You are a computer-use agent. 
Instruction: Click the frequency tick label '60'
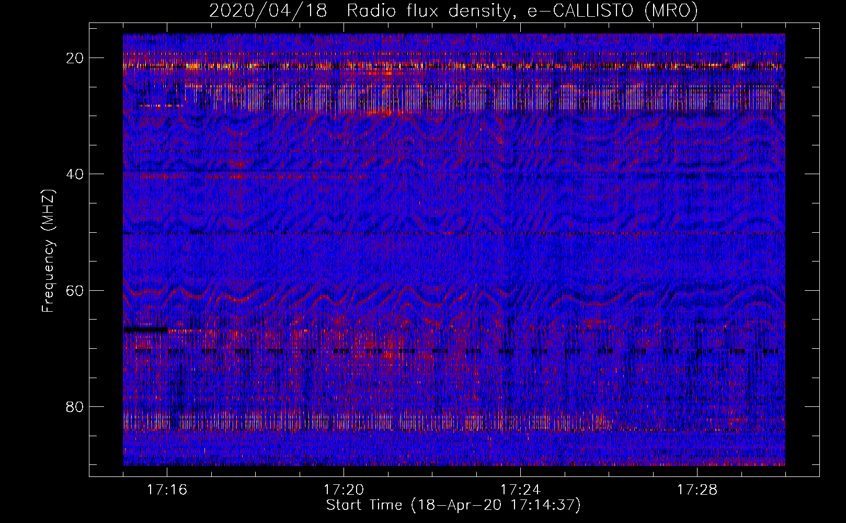pos(75,290)
